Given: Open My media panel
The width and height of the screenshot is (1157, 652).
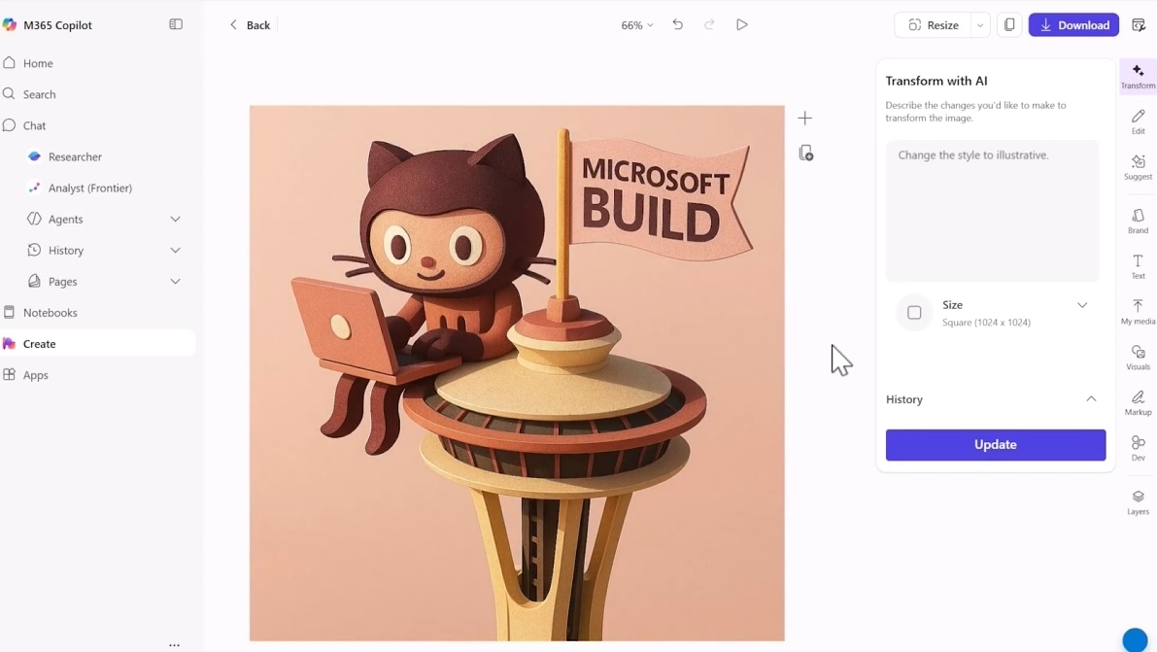Looking at the screenshot, I should click(x=1138, y=312).
